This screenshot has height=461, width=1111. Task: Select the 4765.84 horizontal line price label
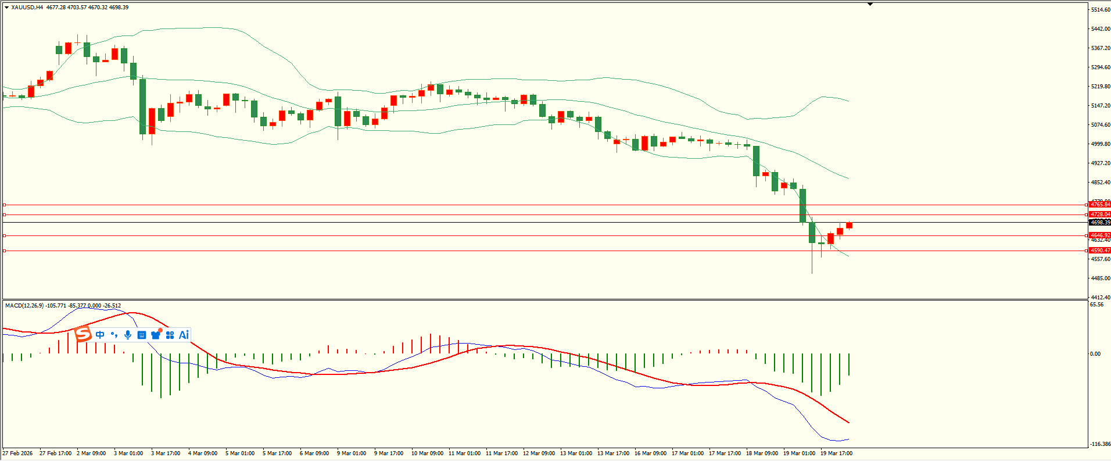pos(1100,205)
